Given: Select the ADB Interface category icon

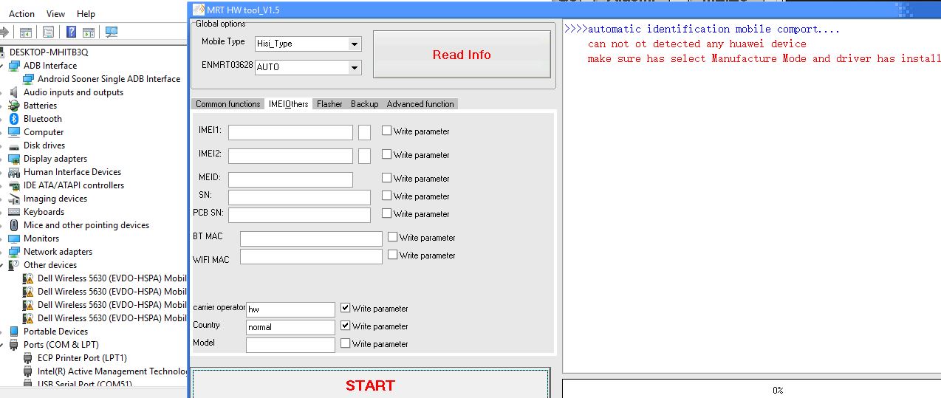Looking at the screenshot, I should 14,66.
